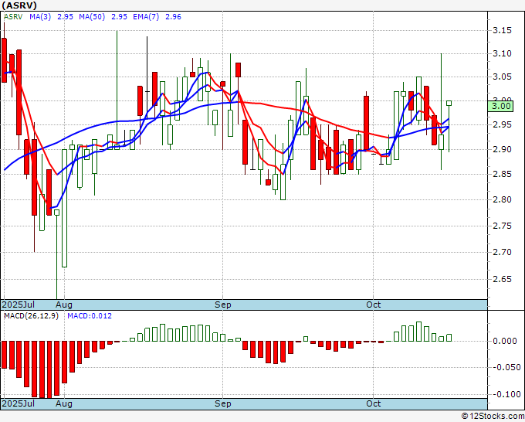Screen dimensions: 525x422
Task: Click the MACD(26,12,9) indicator label
Action: [31, 316]
